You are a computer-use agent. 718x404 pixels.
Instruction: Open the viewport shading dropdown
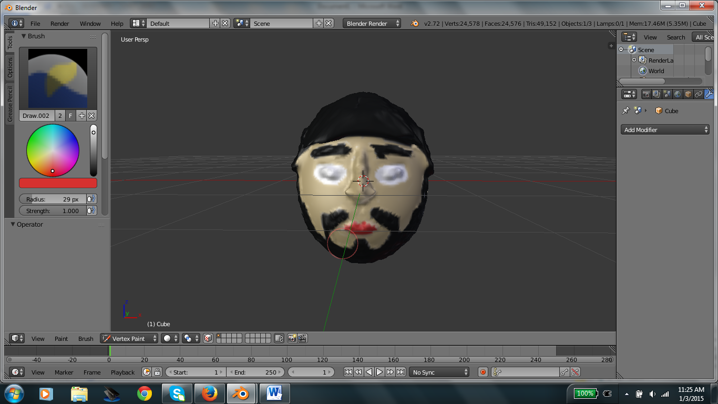tap(170, 338)
